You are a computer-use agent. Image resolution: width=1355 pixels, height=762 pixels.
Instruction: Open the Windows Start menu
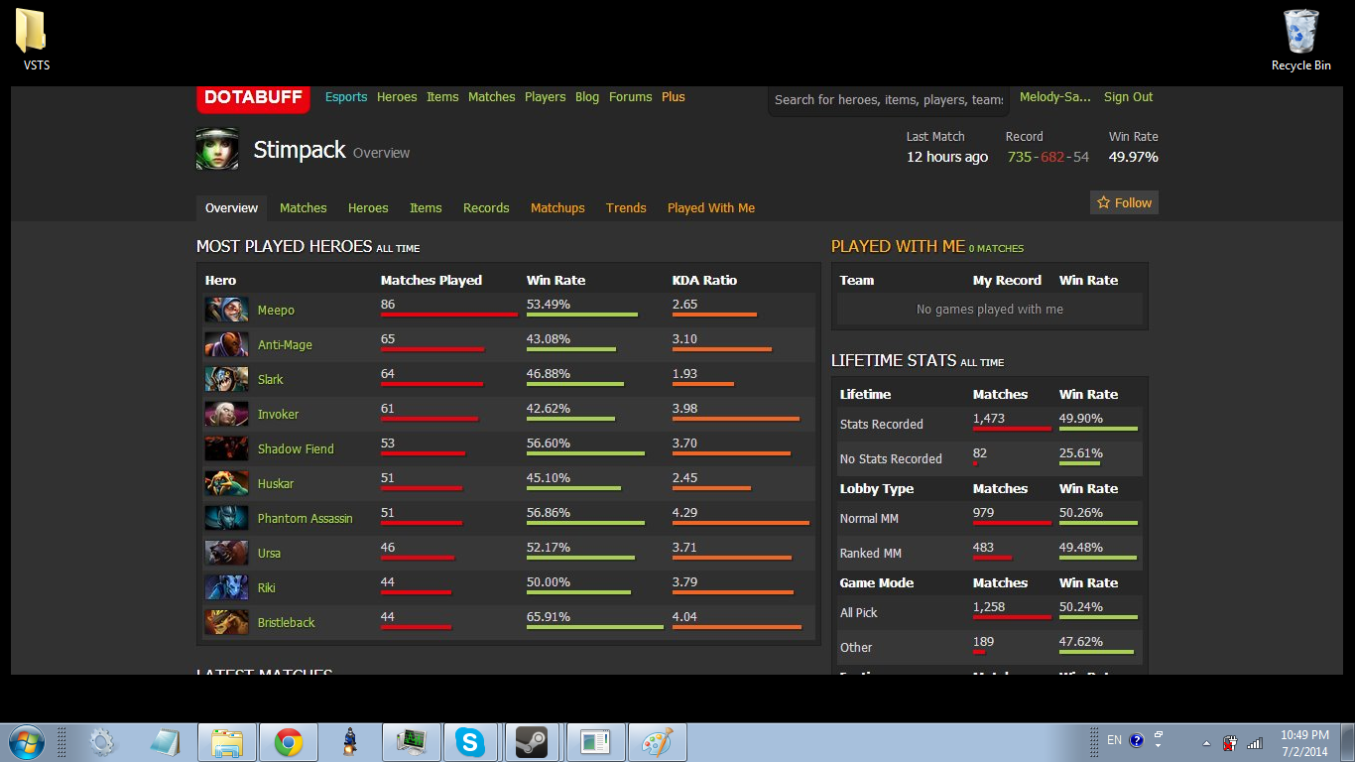tap(26, 741)
